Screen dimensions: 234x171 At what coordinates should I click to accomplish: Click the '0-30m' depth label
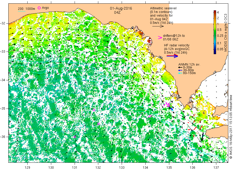(x=187, y=67)
